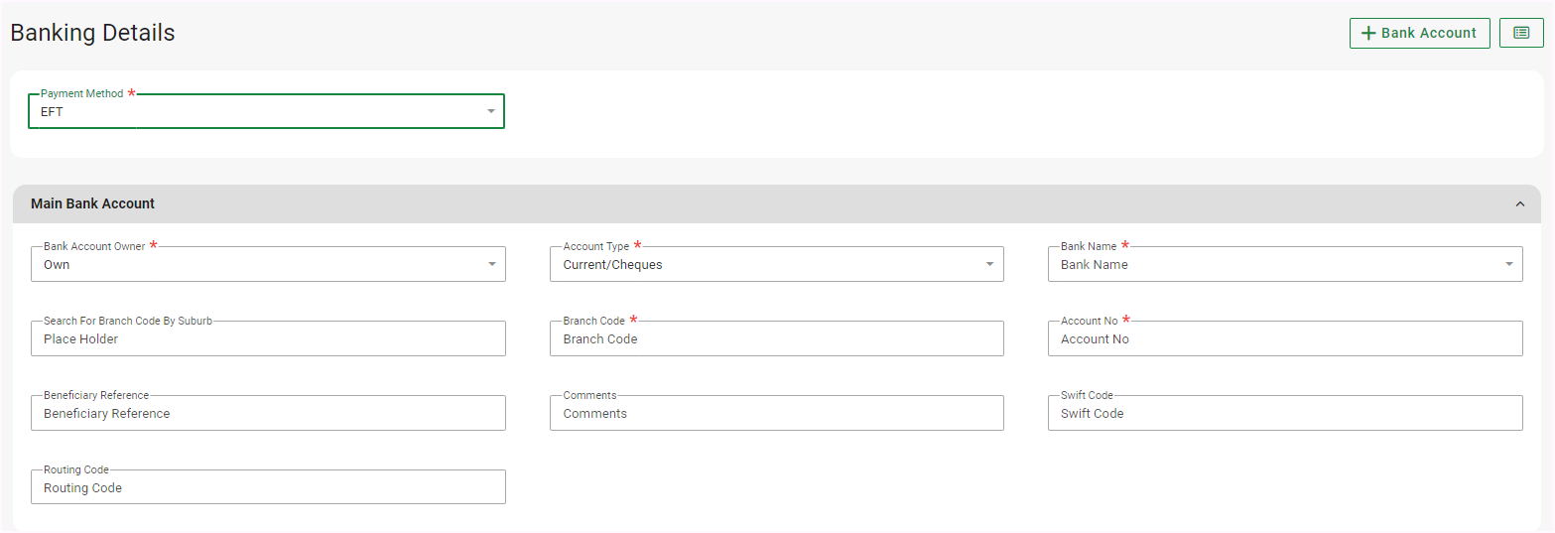Open the Account Type field showing Current/Cheques
Image resolution: width=1555 pixels, height=533 pixels.
[764, 265]
